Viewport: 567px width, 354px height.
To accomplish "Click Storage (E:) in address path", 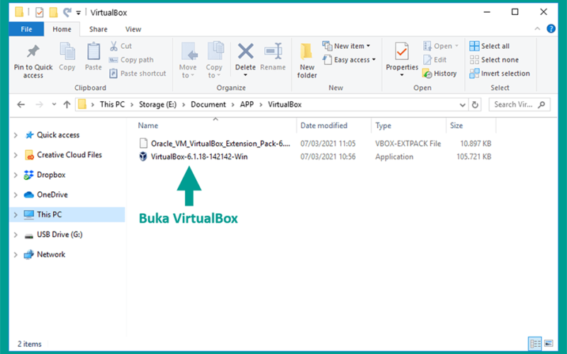I will [x=157, y=104].
